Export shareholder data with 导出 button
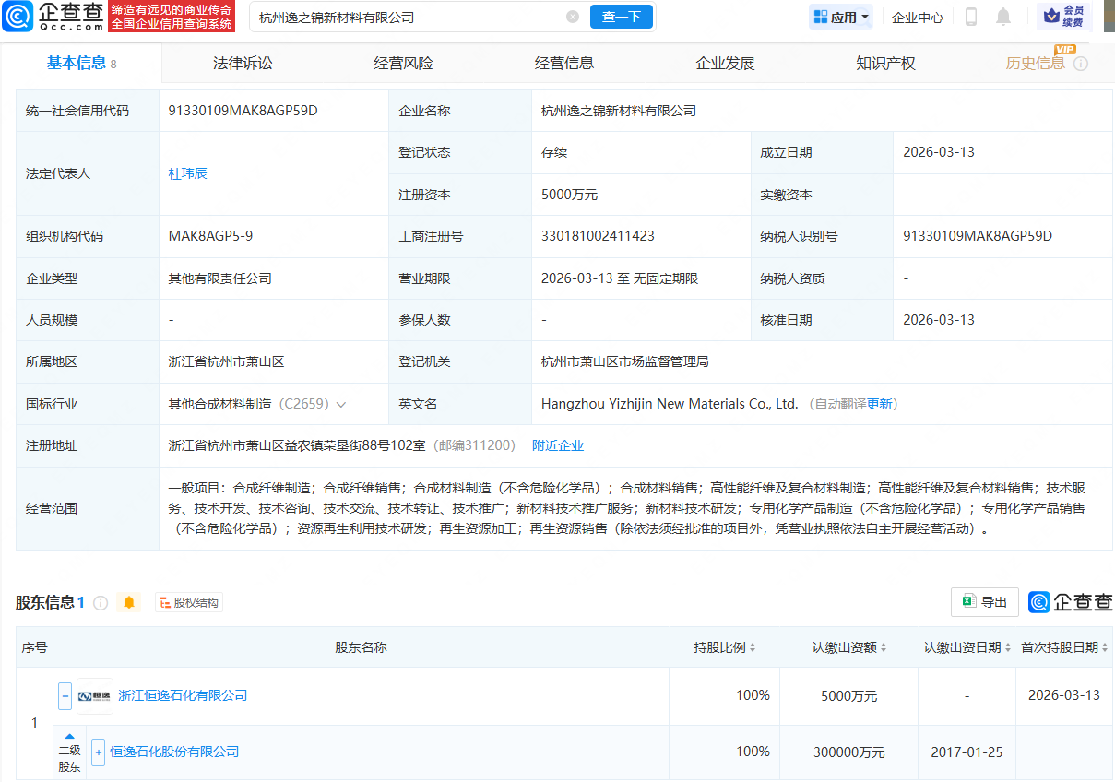 coord(984,602)
